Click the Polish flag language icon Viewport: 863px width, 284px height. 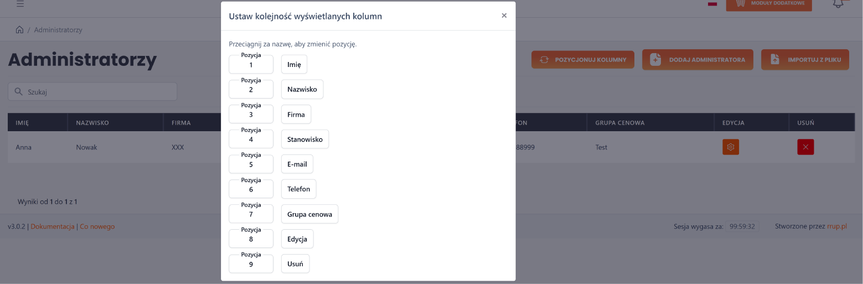click(x=712, y=4)
